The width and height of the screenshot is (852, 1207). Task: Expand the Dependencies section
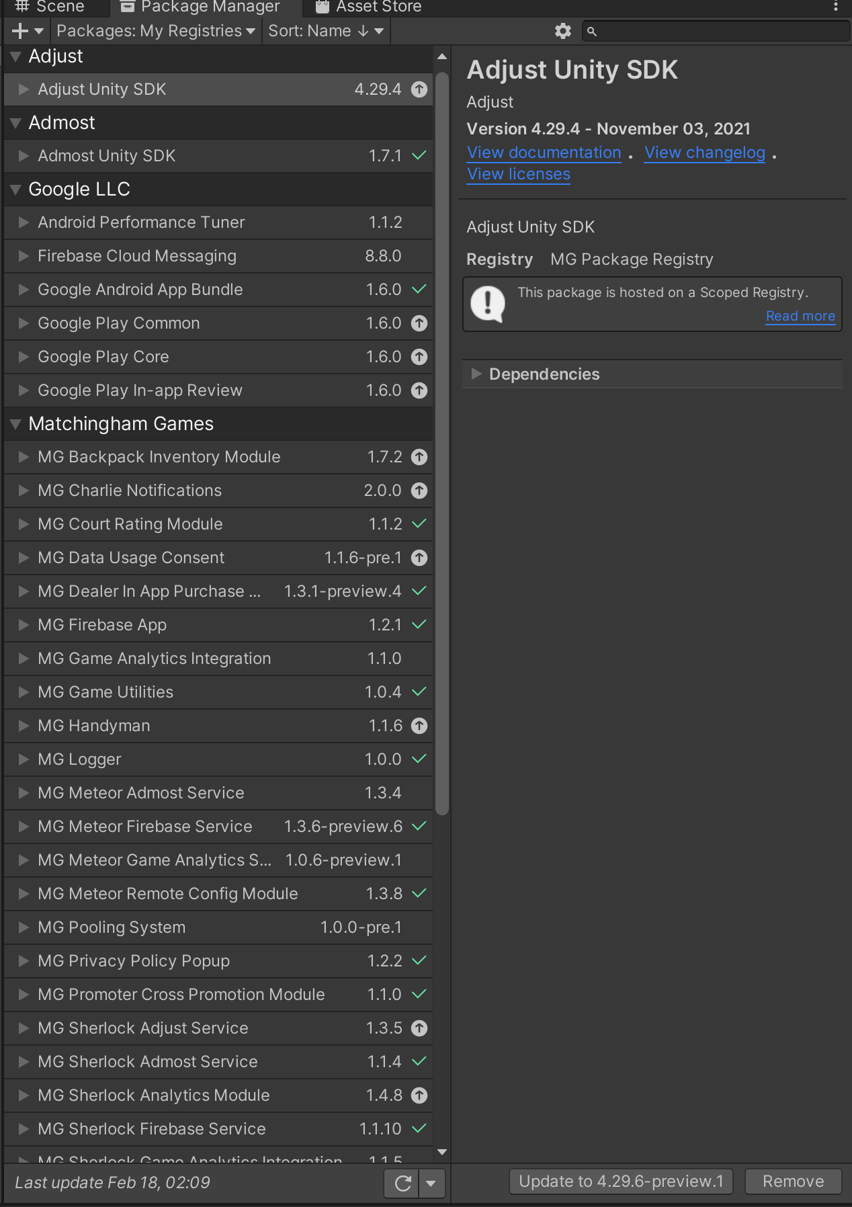[476, 374]
